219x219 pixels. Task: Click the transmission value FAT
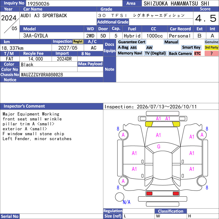[x=10, y=59]
